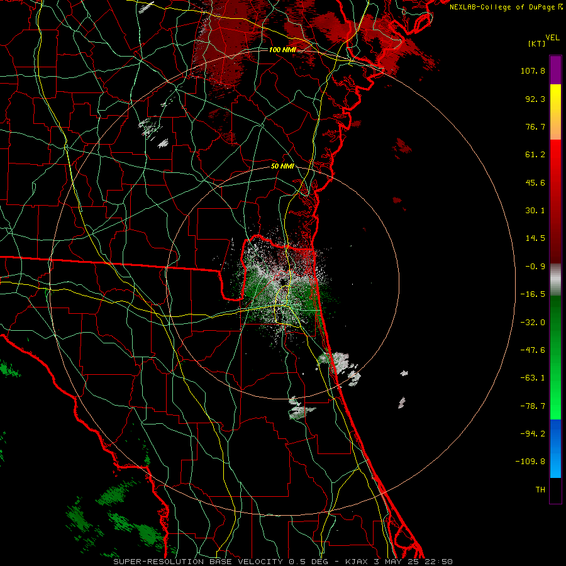
Task: Click the TH threshold label
Action: click(x=540, y=490)
